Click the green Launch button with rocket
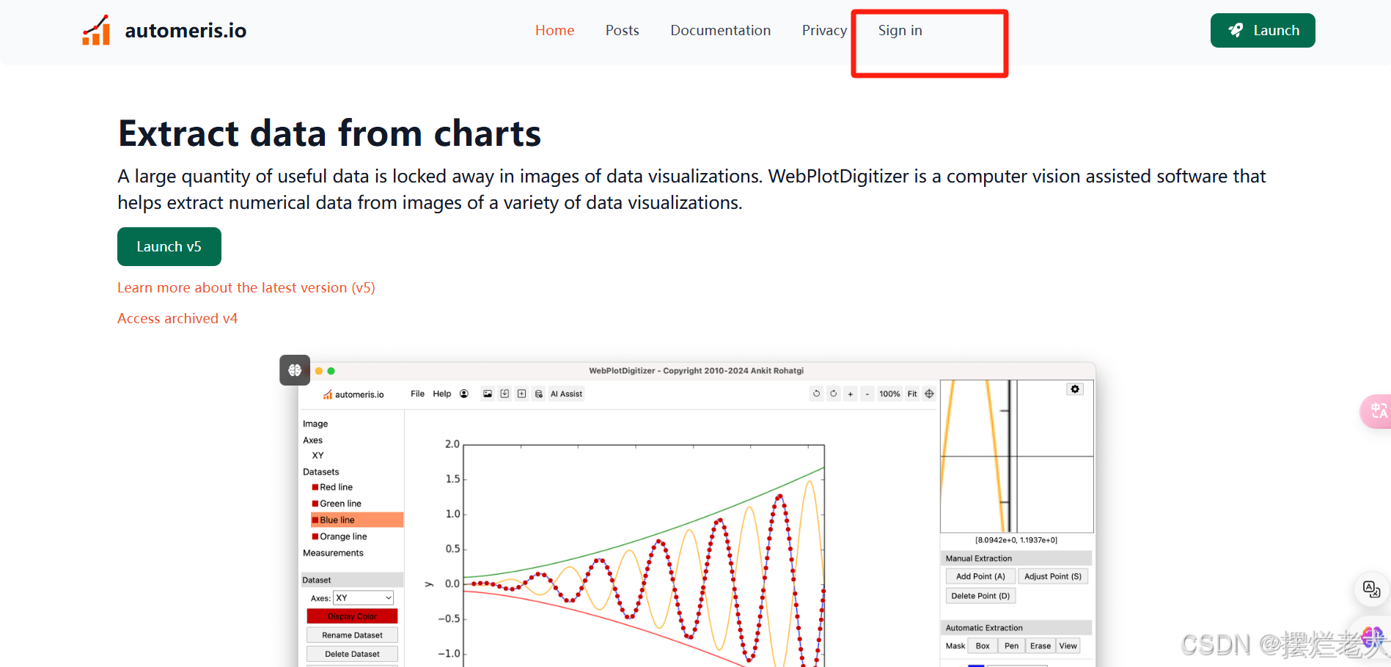 [1263, 30]
